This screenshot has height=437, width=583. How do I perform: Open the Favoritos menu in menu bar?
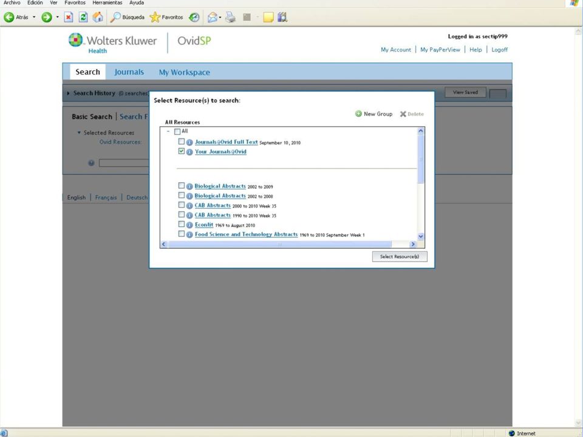tap(75, 2)
